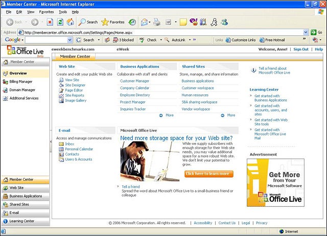
Task: Open the View menu
Action: tap(31, 12)
